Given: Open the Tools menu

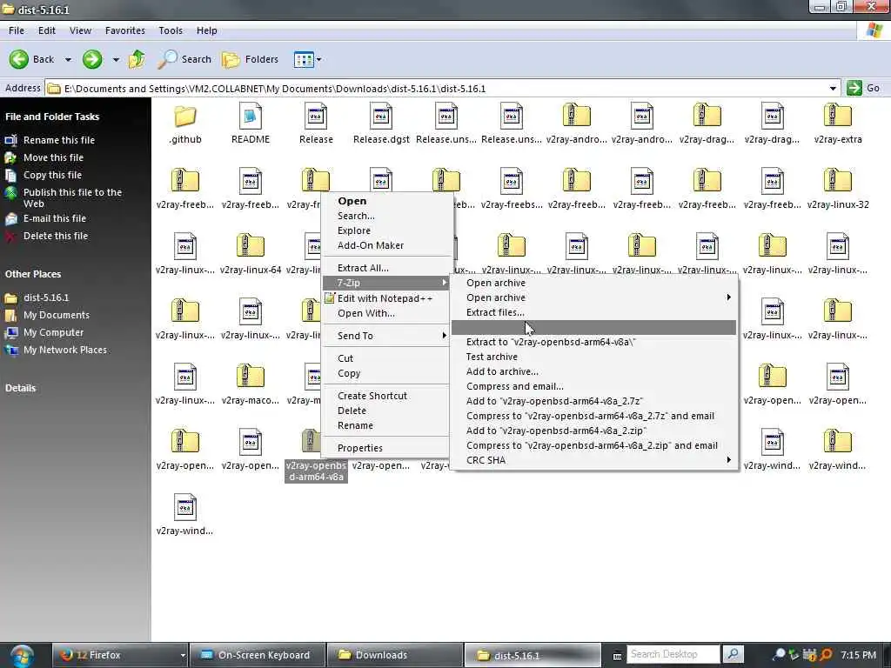Looking at the screenshot, I should 171,30.
